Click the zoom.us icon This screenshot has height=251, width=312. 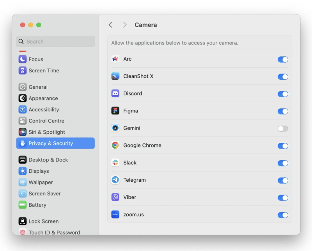pos(115,214)
